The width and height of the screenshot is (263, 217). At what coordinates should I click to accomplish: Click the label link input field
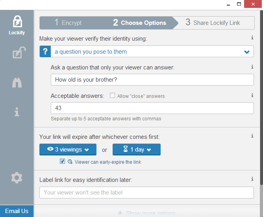[x=146, y=193]
